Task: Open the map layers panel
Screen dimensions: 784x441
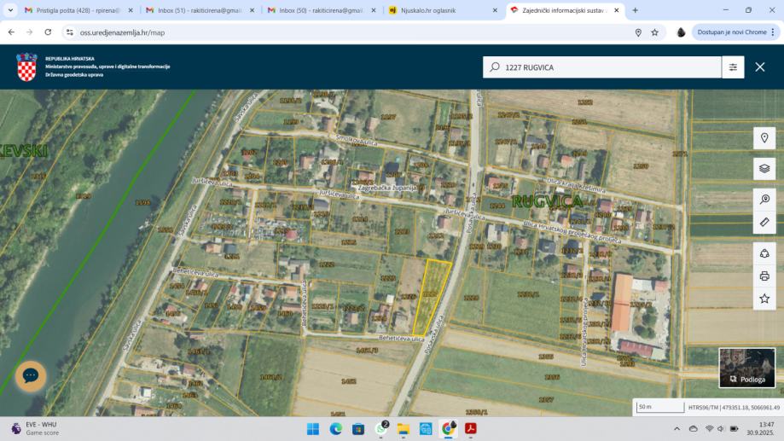Action: point(764,168)
